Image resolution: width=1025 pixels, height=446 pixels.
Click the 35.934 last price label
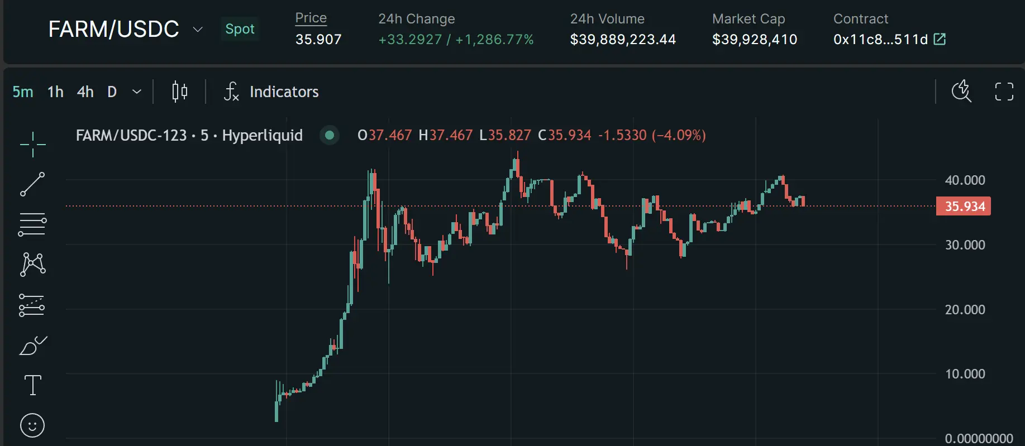point(963,206)
